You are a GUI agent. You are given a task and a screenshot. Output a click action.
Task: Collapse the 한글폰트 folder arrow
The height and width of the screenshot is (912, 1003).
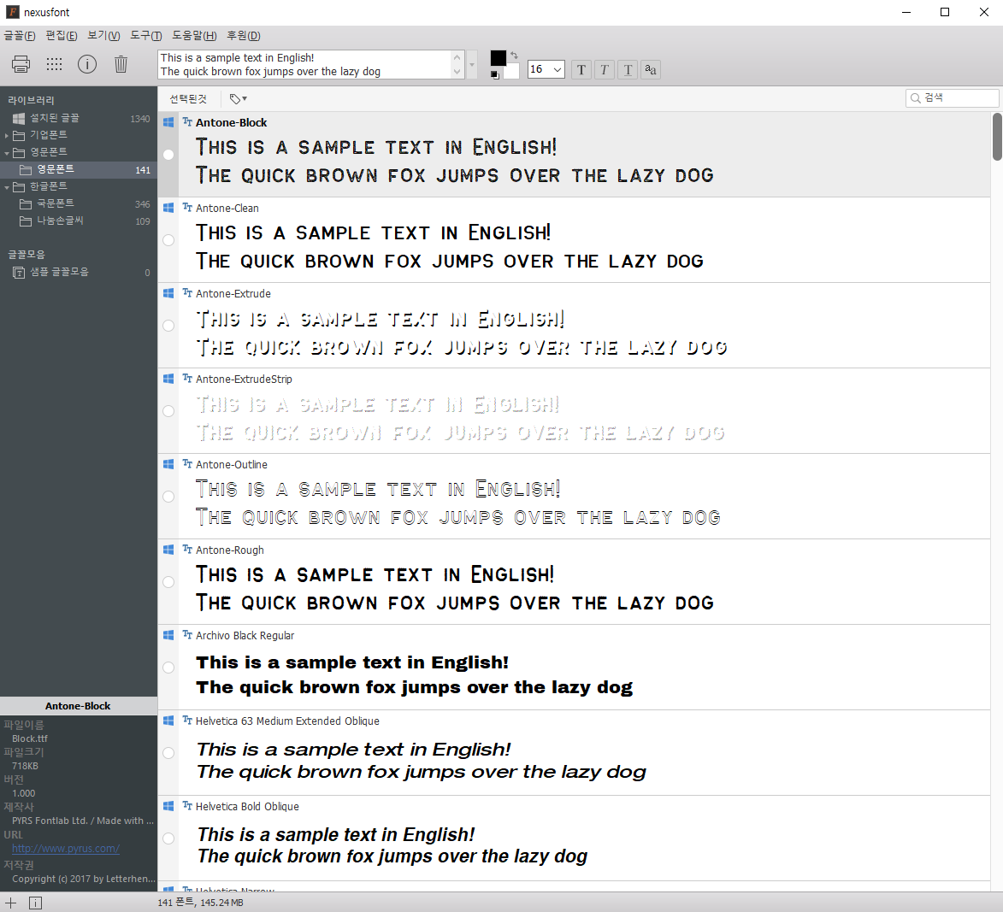(6, 186)
